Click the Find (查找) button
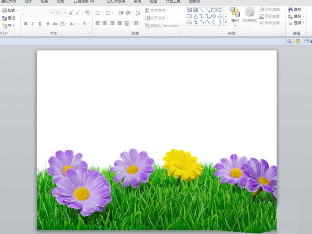 click(x=295, y=9)
